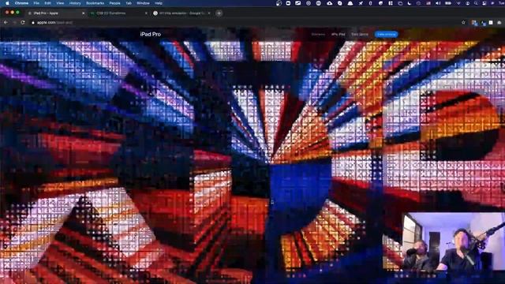Reload the apple.com page
The width and height of the screenshot is (505, 284).
point(23,23)
